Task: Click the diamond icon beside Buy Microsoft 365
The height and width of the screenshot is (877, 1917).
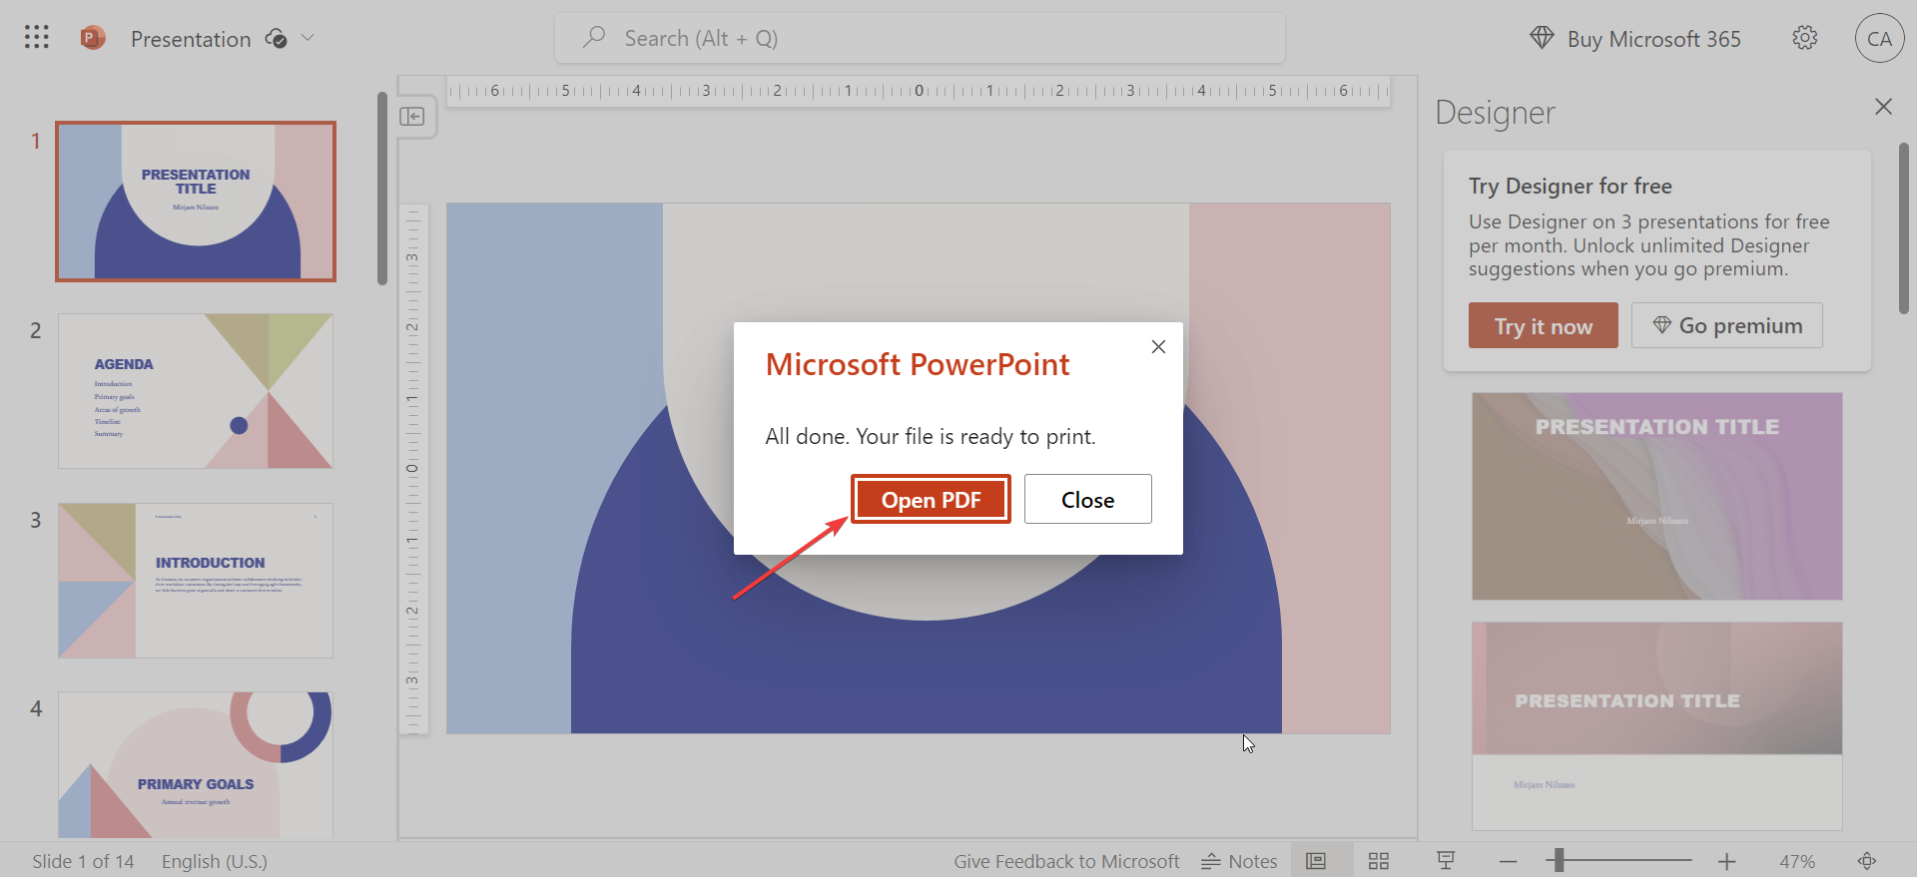Action: point(1542,38)
